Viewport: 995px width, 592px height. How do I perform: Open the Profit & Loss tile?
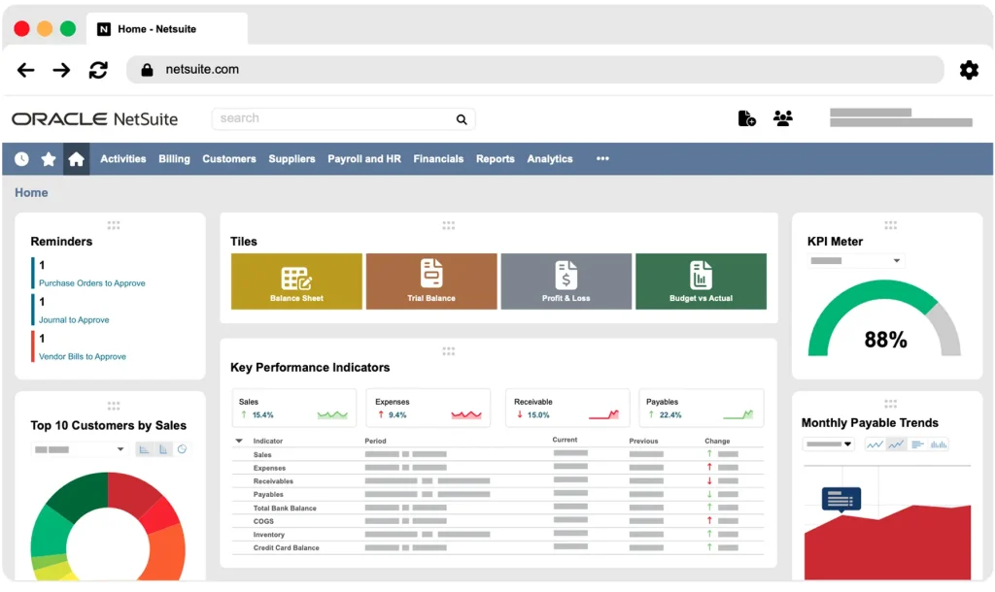coord(566,281)
